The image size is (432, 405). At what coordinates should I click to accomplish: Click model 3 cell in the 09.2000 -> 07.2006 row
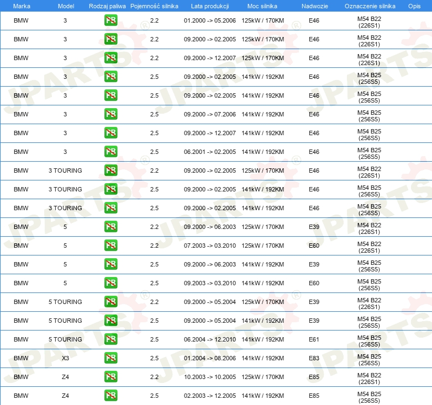[x=65, y=114]
